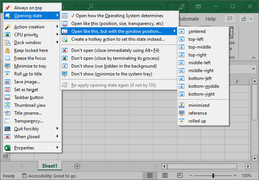Expand the window position submenu arrow
Viewport: 259px width, 180px height.
coord(174,31)
